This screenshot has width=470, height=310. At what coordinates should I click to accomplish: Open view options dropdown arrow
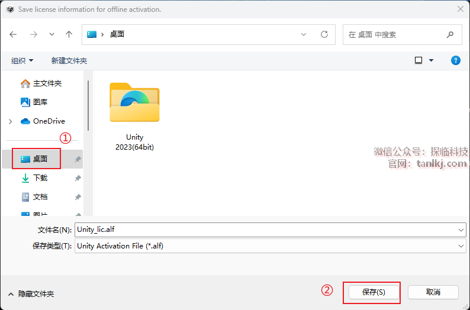point(431,60)
